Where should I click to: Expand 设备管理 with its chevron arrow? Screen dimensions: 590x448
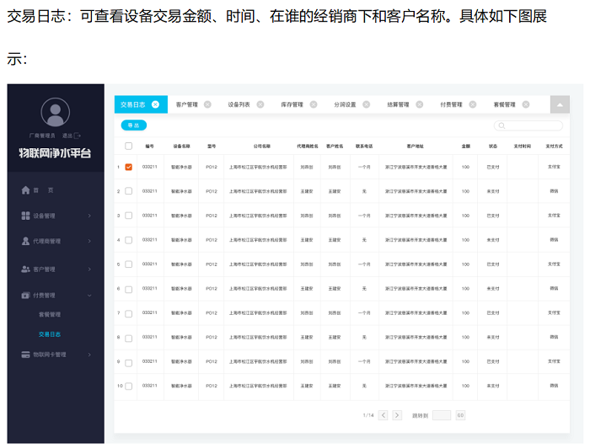89,216
